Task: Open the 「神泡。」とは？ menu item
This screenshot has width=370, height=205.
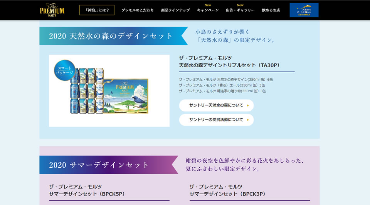Action: coord(97,10)
